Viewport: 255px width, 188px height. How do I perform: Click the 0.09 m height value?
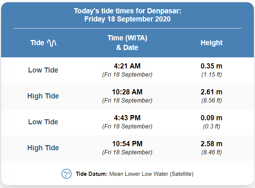(x=211, y=118)
